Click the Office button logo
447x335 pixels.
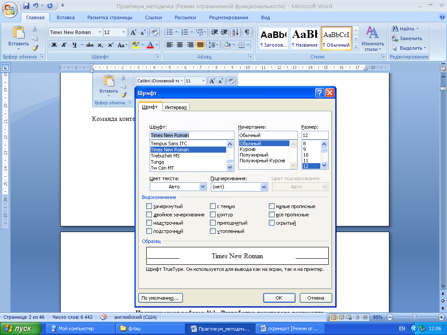pos(10,9)
